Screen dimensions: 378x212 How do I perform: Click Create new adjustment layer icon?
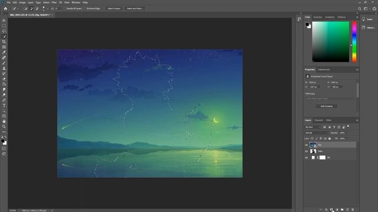(337, 210)
